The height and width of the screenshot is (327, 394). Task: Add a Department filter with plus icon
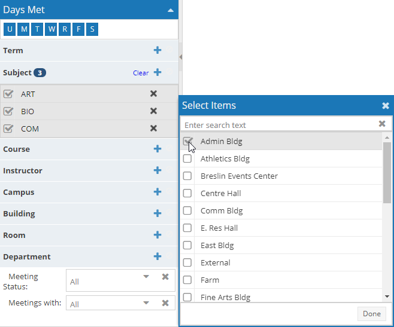pyautogui.click(x=157, y=256)
